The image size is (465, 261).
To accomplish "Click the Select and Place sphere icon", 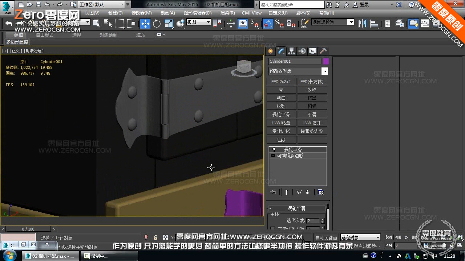I will pos(180,24).
